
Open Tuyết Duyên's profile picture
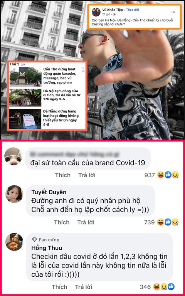point(14,194)
